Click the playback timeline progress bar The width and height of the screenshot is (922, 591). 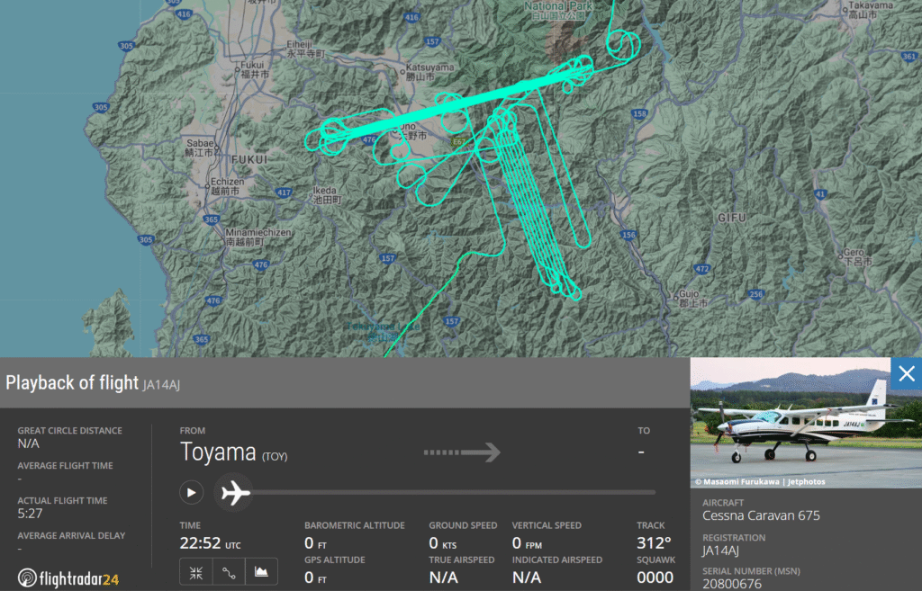pyautogui.click(x=453, y=492)
